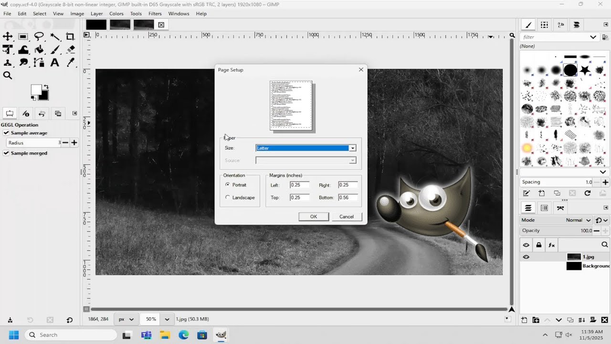This screenshot has width=611, height=344.
Task: Pick the Text tool
Action: pyautogui.click(x=55, y=62)
